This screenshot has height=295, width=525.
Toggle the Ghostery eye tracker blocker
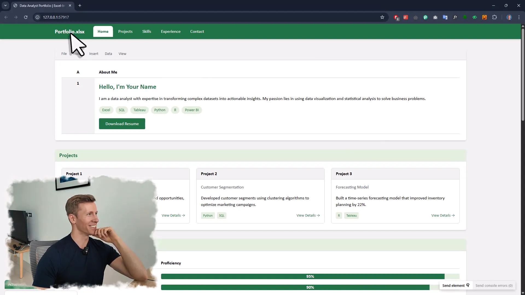tap(475, 17)
